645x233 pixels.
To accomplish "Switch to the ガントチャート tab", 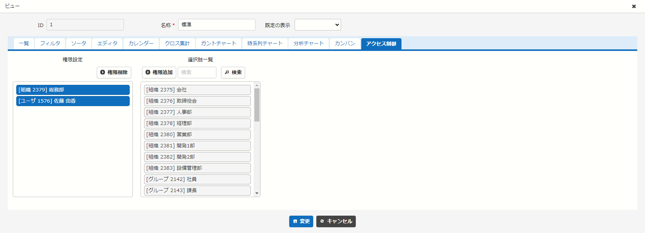I will pyautogui.click(x=218, y=44).
